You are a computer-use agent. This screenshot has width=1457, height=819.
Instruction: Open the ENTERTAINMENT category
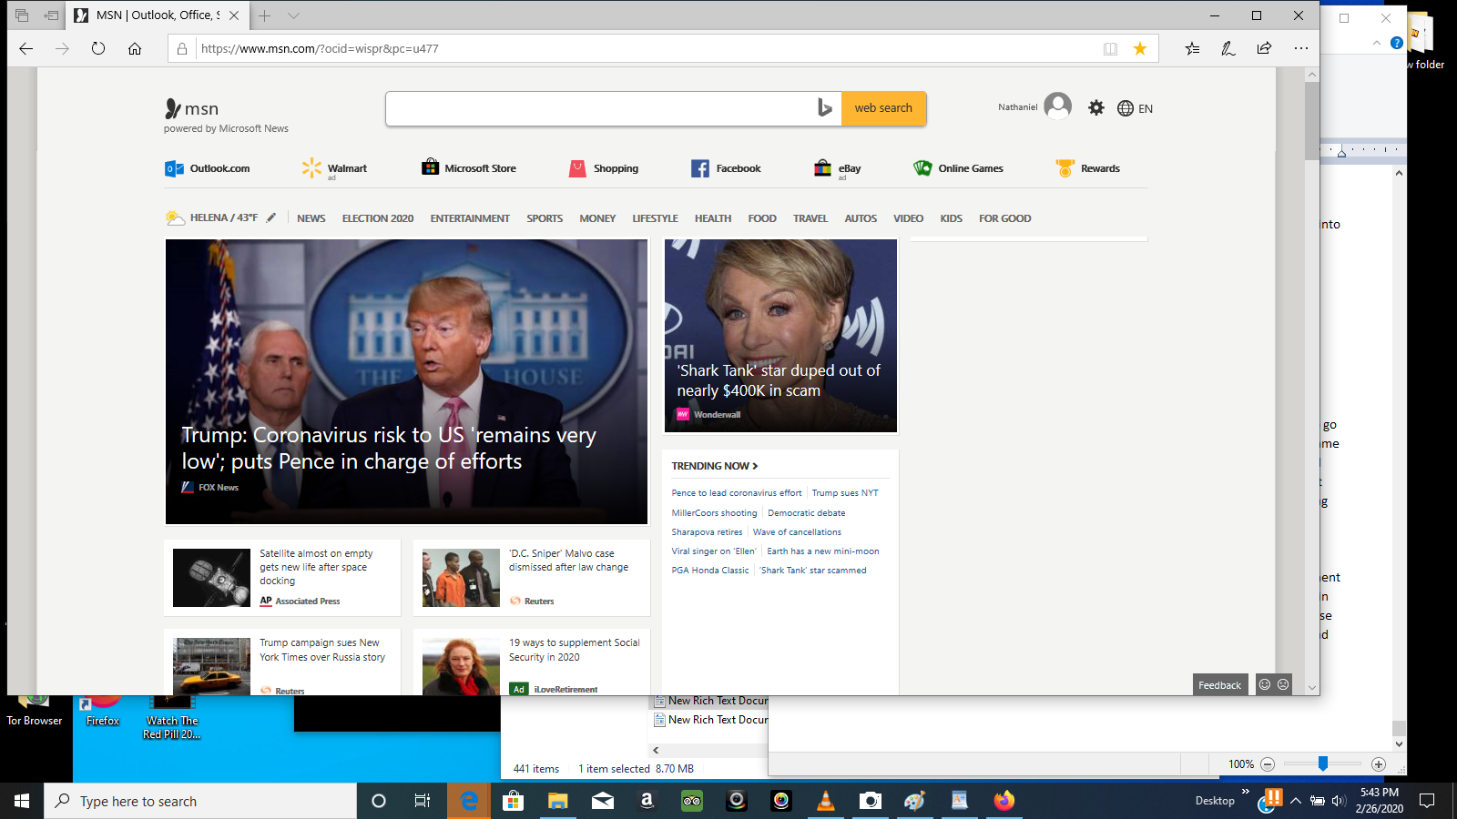pyautogui.click(x=470, y=218)
